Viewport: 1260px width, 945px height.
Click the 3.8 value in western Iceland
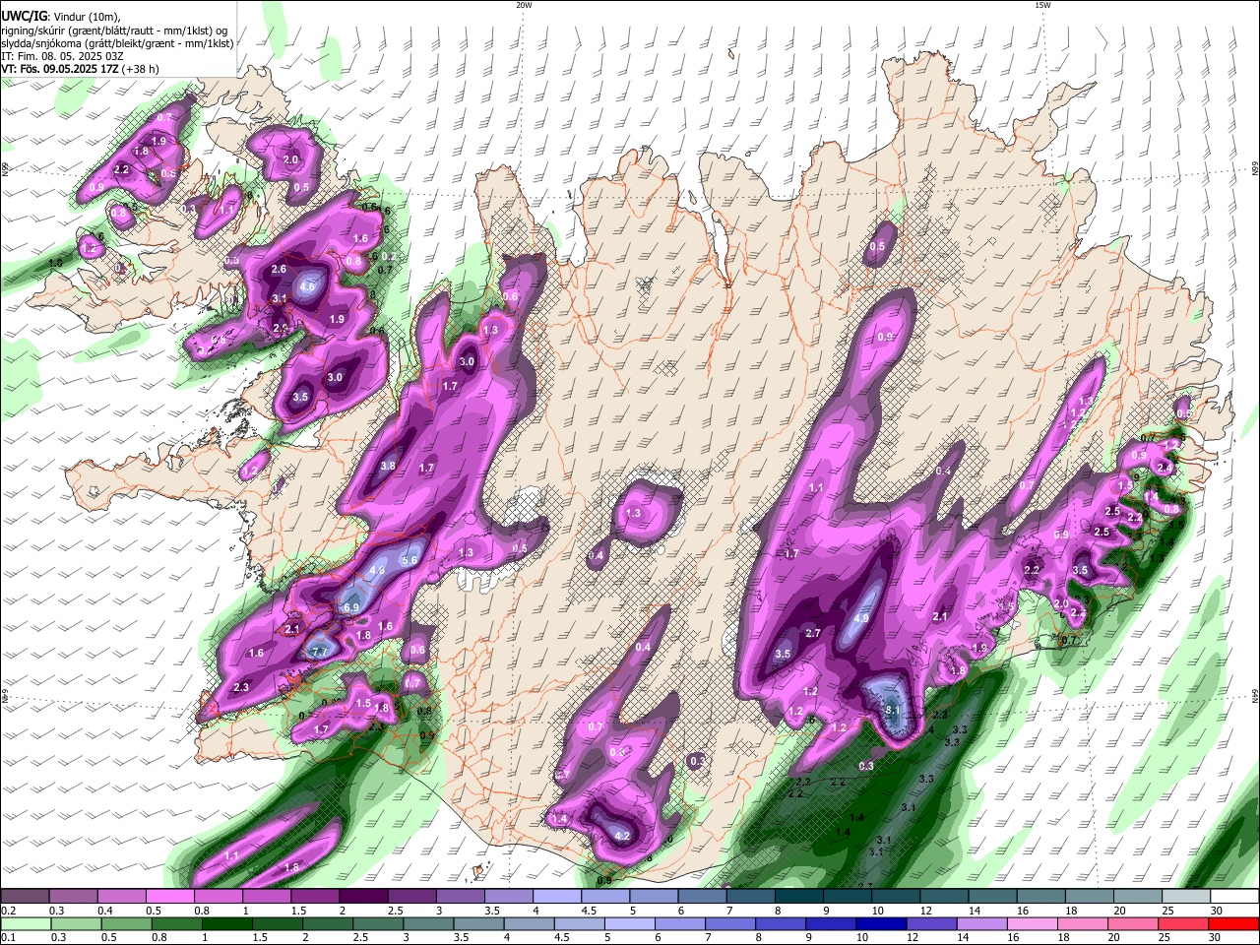point(388,467)
